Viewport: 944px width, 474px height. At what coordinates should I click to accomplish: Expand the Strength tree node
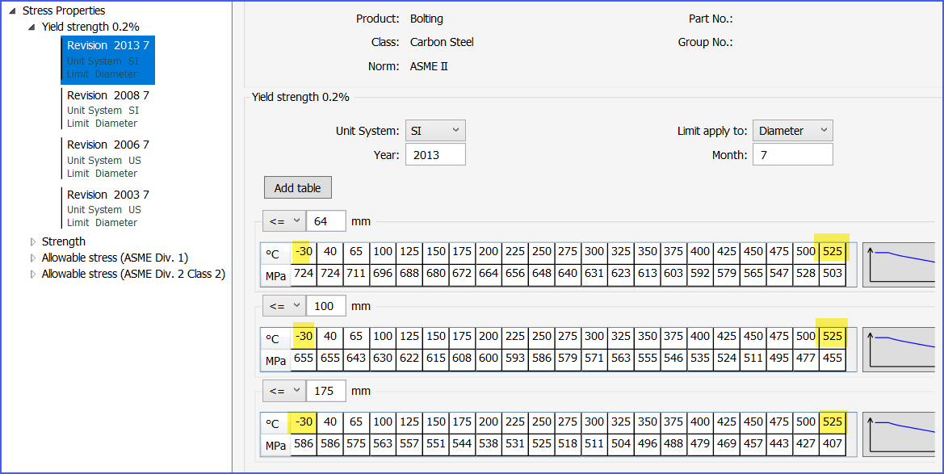pyautogui.click(x=33, y=241)
